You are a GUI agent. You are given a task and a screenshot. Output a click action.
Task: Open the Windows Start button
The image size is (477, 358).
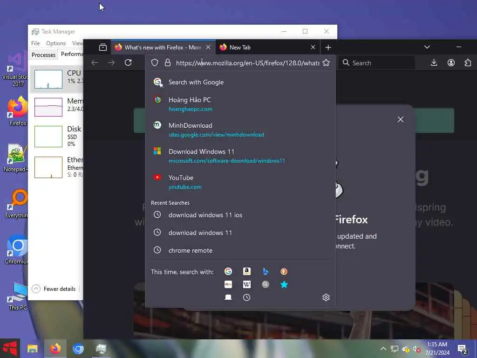pos(10,349)
